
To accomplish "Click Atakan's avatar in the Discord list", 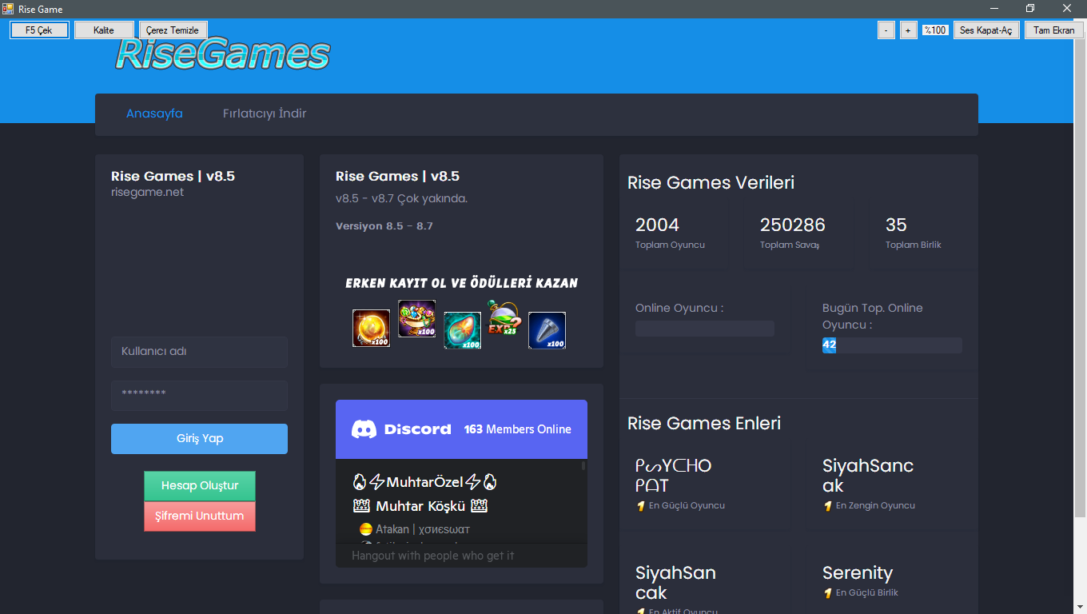I will coord(365,529).
